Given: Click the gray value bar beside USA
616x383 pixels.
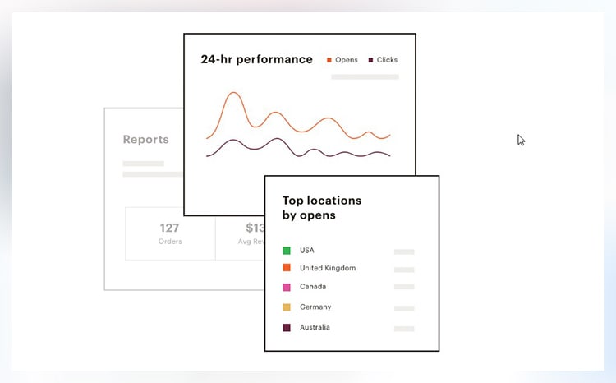Looking at the screenshot, I should coord(404,251).
